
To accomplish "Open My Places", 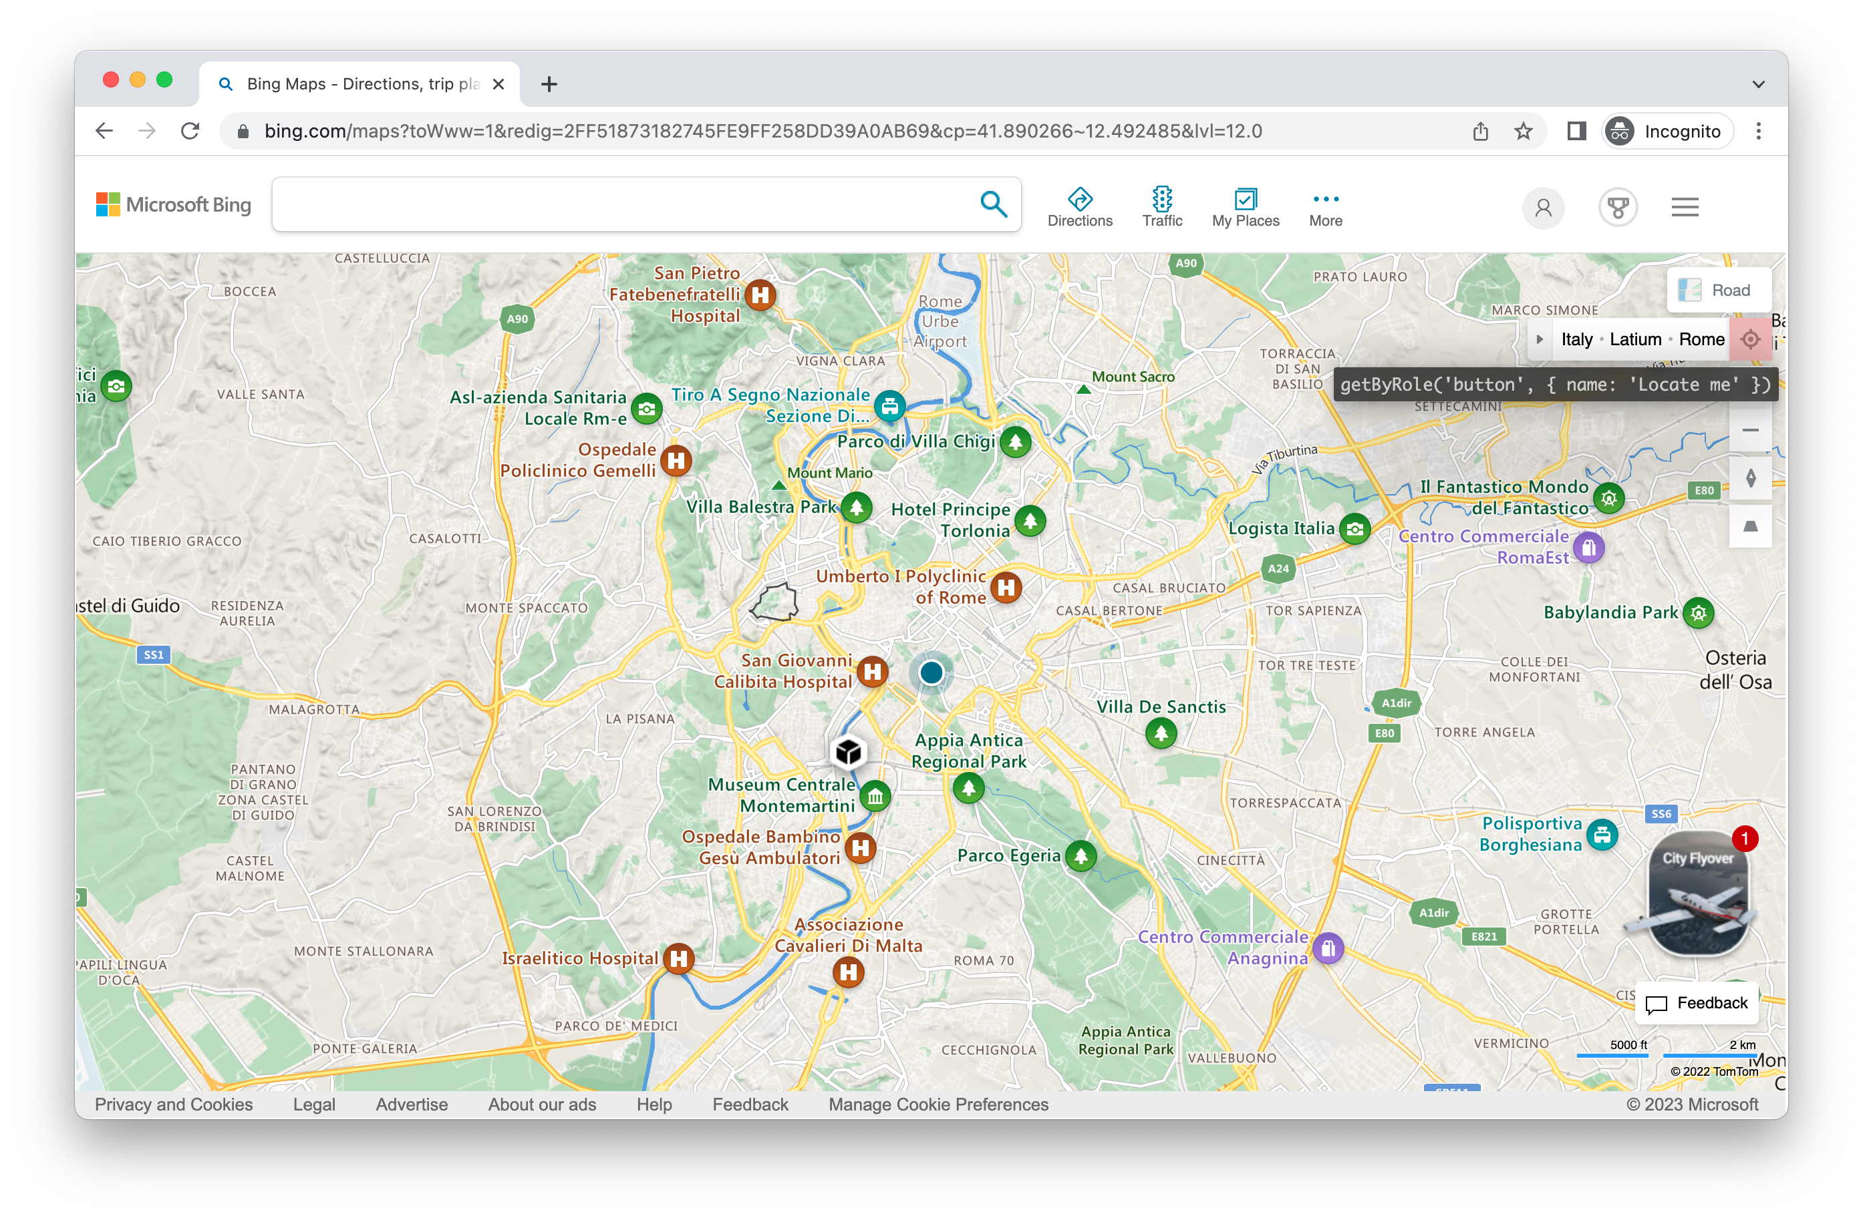I will pyautogui.click(x=1246, y=207).
